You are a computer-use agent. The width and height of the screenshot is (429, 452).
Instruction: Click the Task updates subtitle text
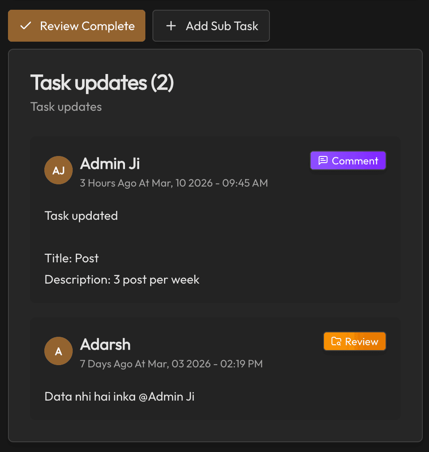pyautogui.click(x=66, y=107)
